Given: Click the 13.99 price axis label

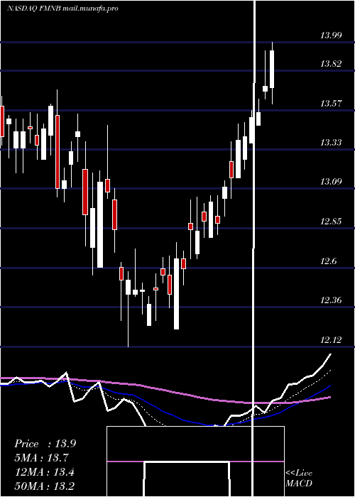Looking at the screenshot, I should point(331,35).
